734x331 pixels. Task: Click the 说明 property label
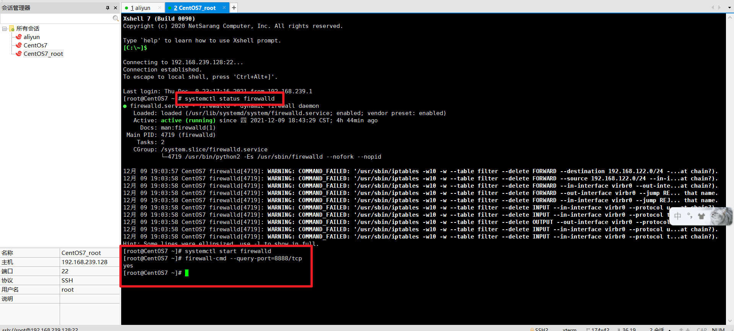[x=7, y=299]
